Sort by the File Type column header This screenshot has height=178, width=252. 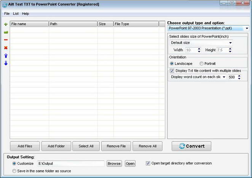136,24
